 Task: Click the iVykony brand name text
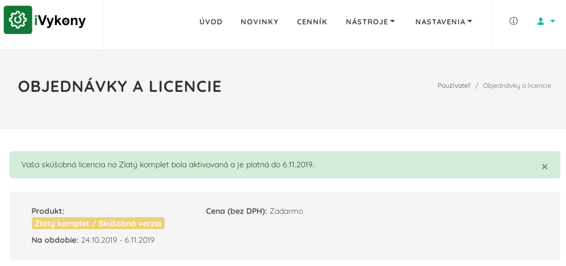pyautogui.click(x=60, y=21)
